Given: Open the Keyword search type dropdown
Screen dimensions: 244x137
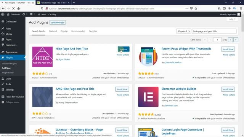Looking at the screenshot, I should (x=184, y=31).
